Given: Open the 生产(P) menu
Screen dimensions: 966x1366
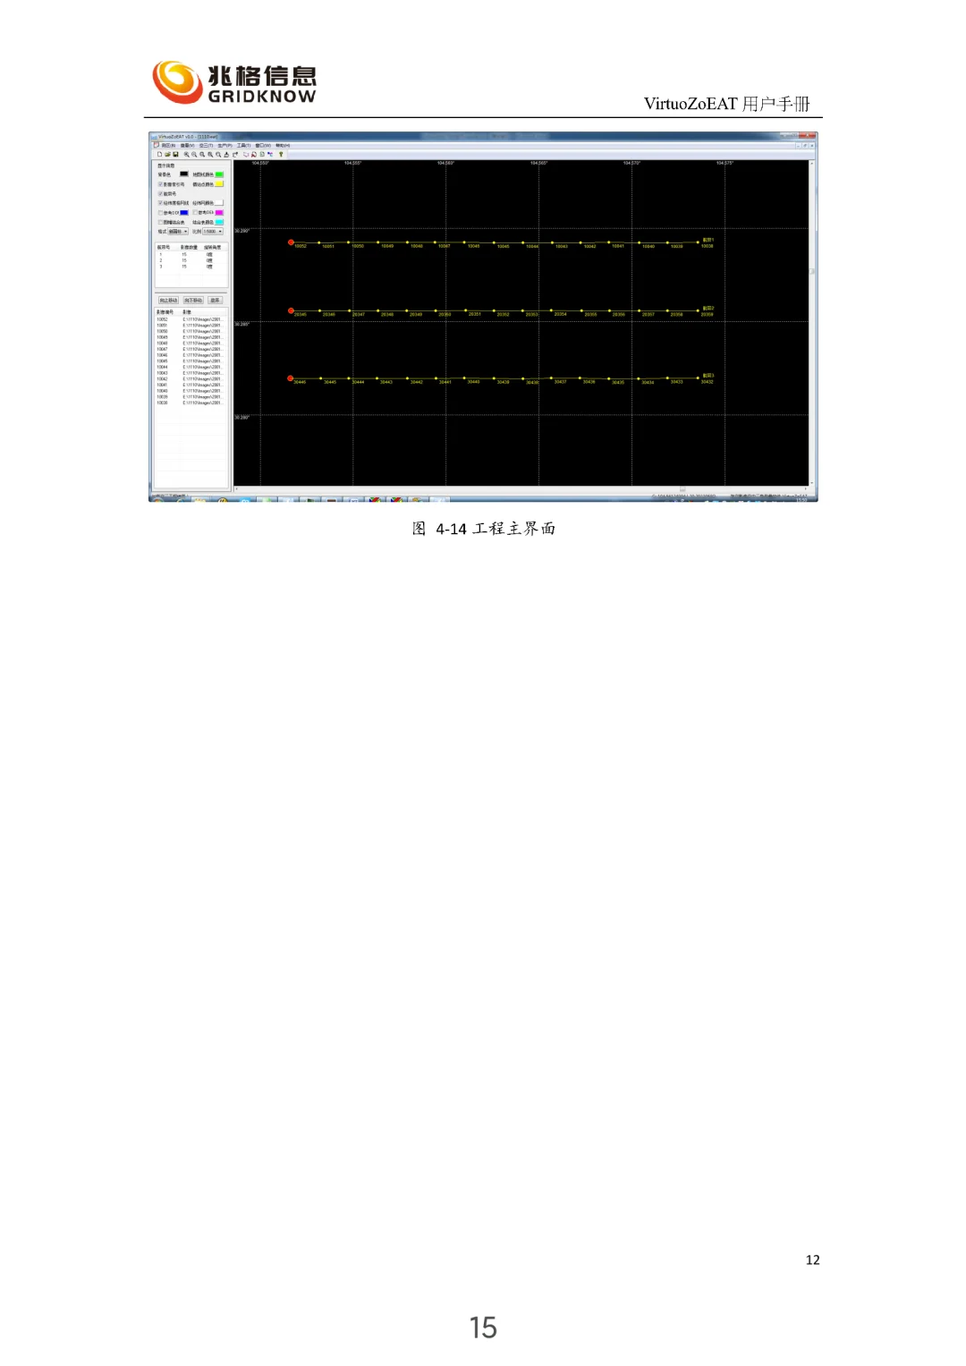Looking at the screenshot, I should tap(225, 146).
